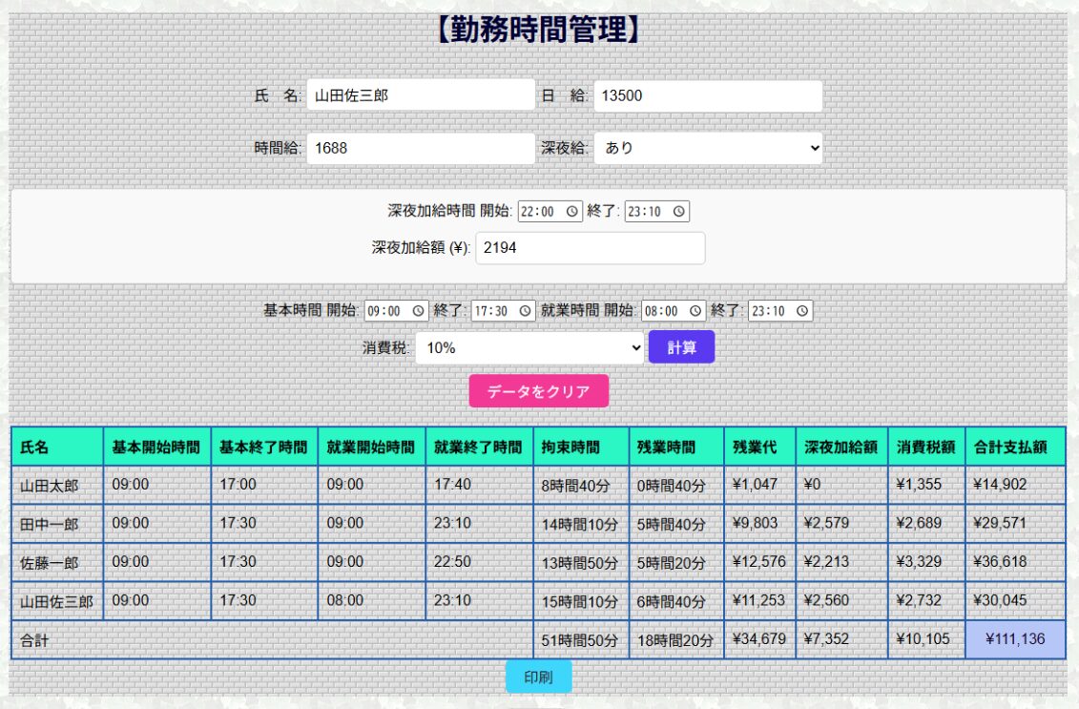
Task: Open the 消費税 rate dropdown
Action: pyautogui.click(x=529, y=348)
